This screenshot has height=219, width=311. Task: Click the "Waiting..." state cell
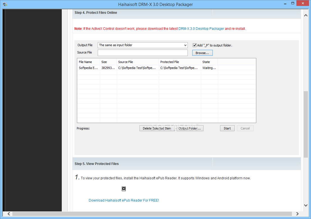pos(209,68)
